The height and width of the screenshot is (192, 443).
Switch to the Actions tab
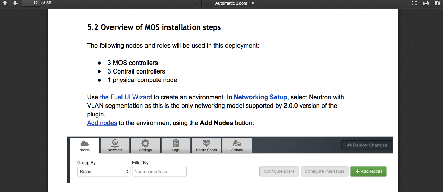pos(237,145)
